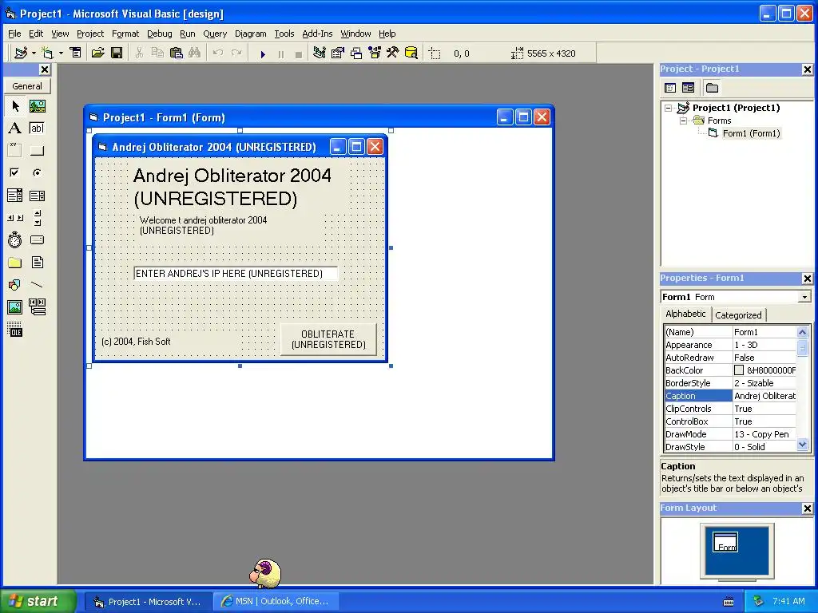The image size is (818, 613).
Task: Open the Form1 object combo box in Properties
Action: pos(804,297)
